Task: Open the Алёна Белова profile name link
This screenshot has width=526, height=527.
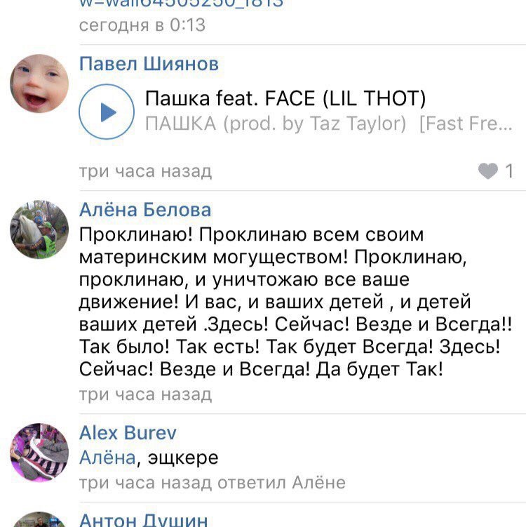Action: pos(145,210)
